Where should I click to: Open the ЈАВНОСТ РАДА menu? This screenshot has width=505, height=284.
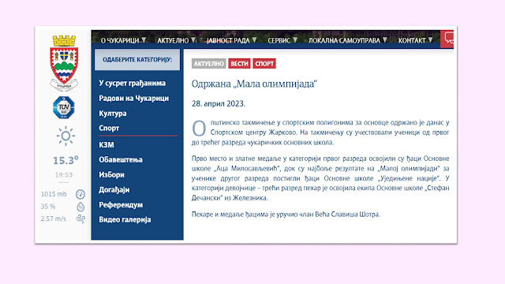click(228, 40)
